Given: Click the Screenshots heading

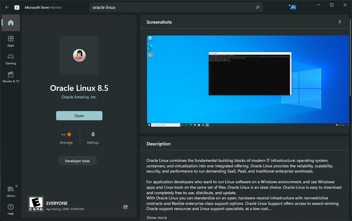Looking at the screenshot, I should (159, 22).
